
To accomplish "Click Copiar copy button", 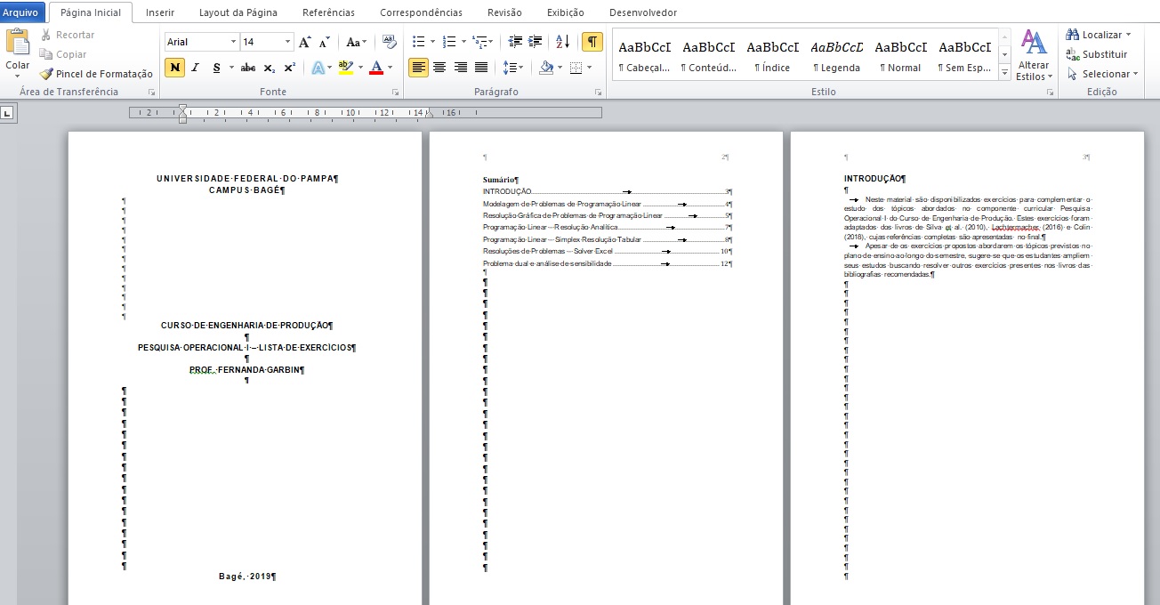I will pyautogui.click(x=63, y=54).
